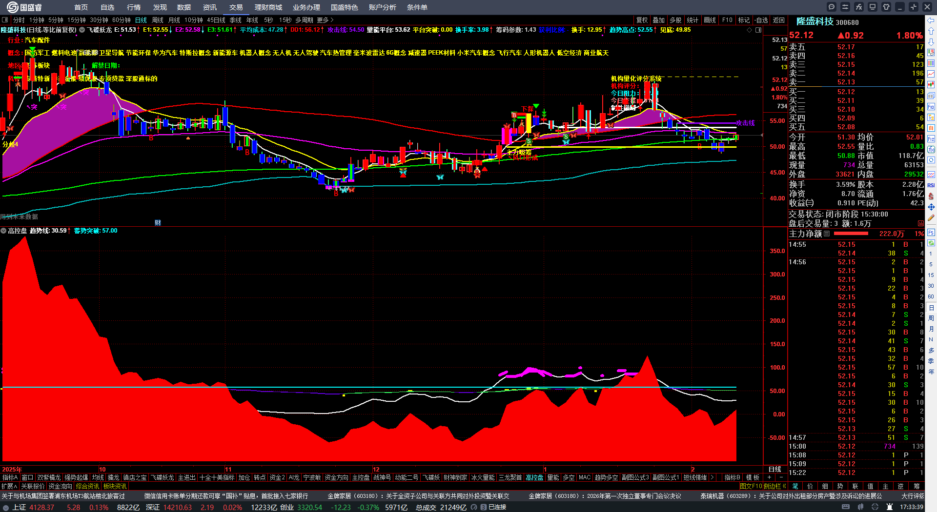
Task: Expand more indicator tabs arrow
Action: (x=712, y=477)
